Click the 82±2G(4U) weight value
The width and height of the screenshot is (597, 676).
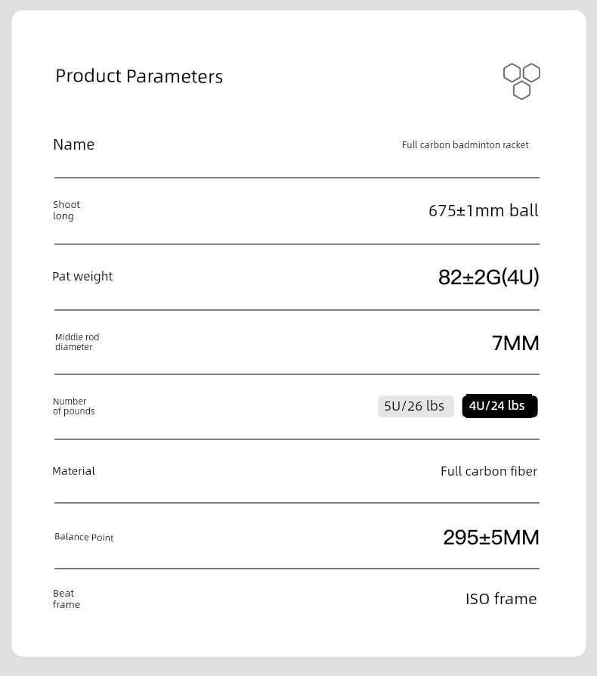(488, 277)
